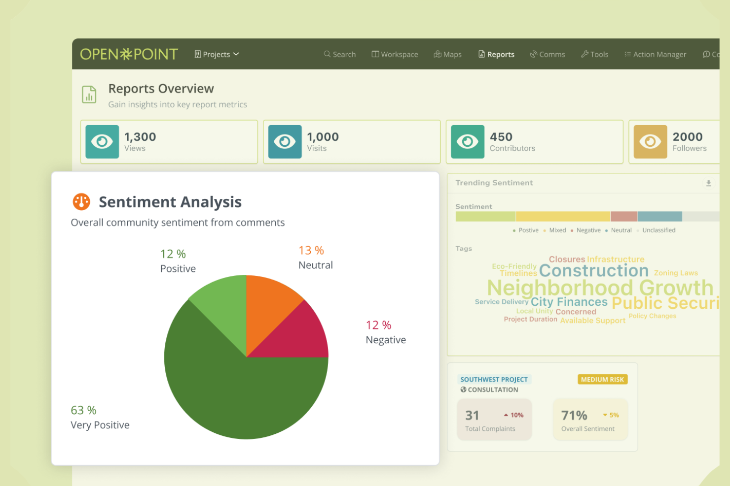
Task: Open the Overall Sentiment card
Action: [x=590, y=420]
